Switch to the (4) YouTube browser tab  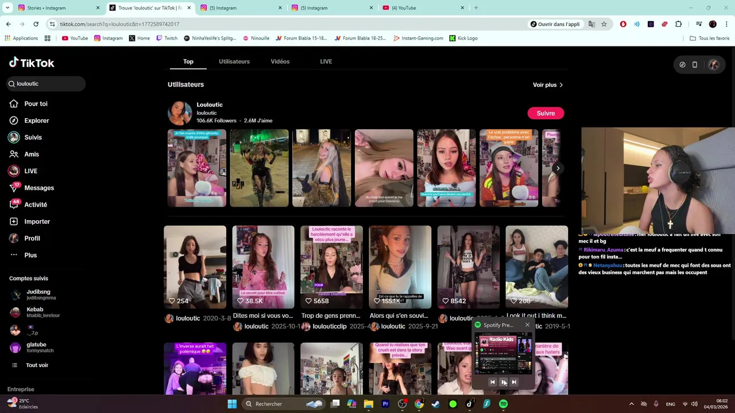pyautogui.click(x=424, y=8)
